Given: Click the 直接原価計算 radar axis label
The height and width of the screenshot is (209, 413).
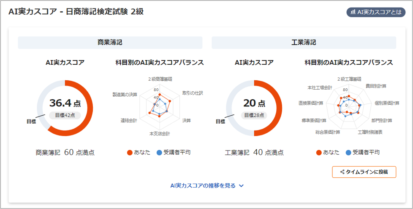Looking at the screenshot, I should pos(311,103).
